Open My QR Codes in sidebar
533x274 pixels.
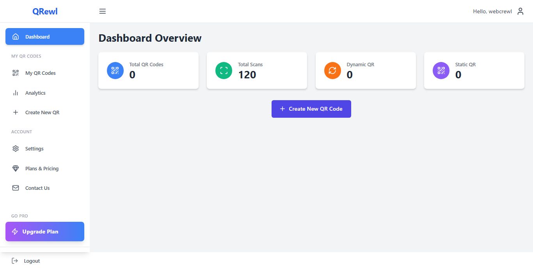tap(40, 73)
